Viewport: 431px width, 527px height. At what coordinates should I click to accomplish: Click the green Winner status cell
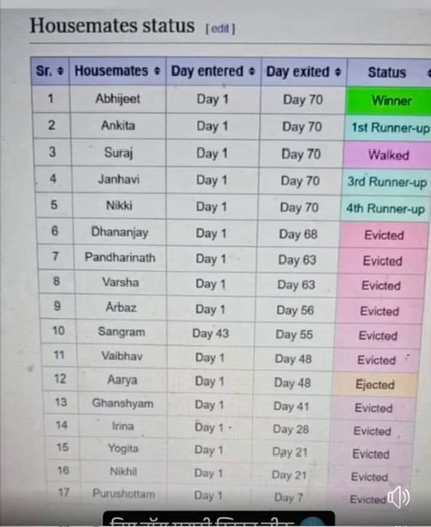tap(389, 100)
